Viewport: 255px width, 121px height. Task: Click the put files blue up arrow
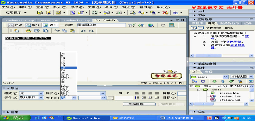click(223, 81)
